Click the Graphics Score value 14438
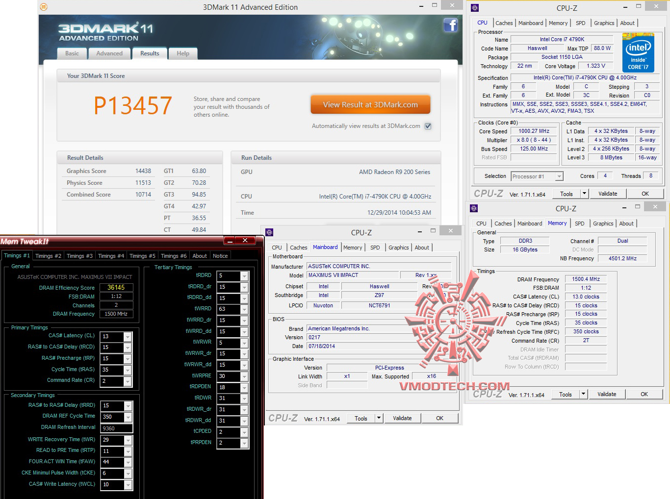This screenshot has height=499, width=670. click(x=143, y=171)
